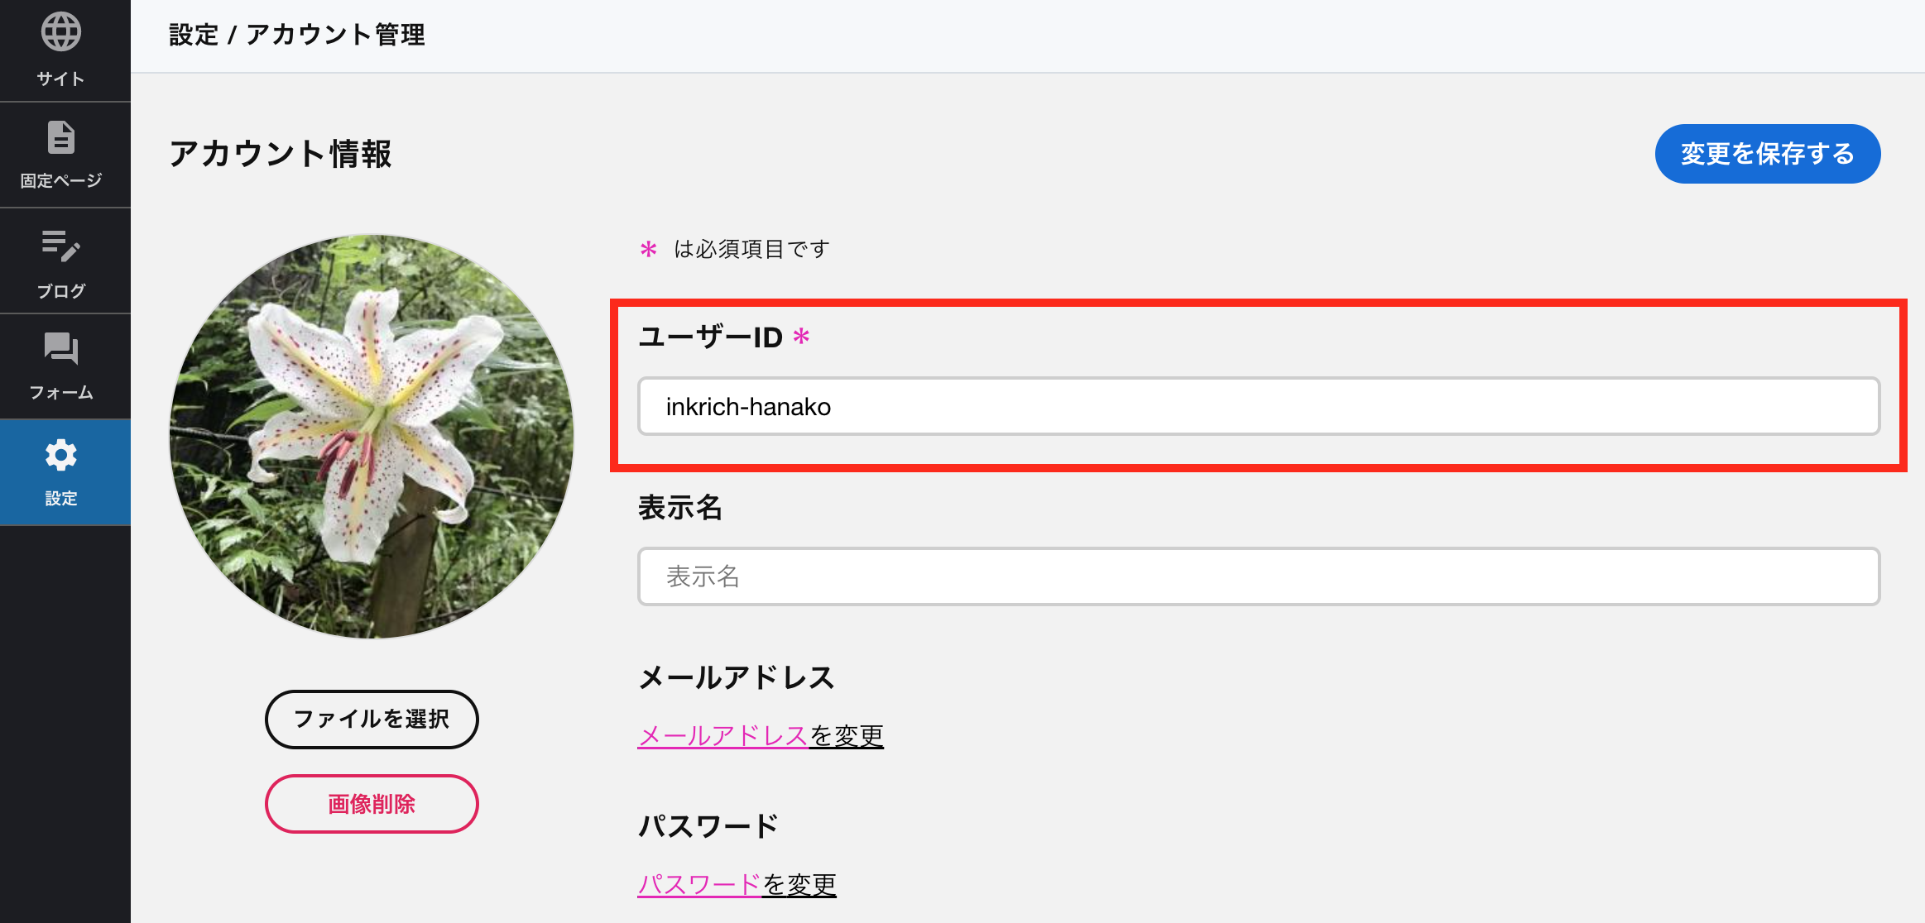The width and height of the screenshot is (1925, 923).
Task: Click the 画像削除 button
Action: (x=372, y=804)
